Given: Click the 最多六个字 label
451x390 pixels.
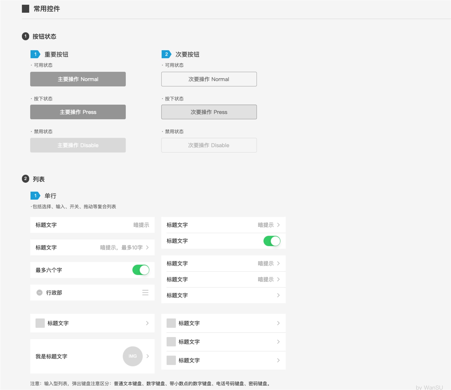Looking at the screenshot, I should point(49,270).
